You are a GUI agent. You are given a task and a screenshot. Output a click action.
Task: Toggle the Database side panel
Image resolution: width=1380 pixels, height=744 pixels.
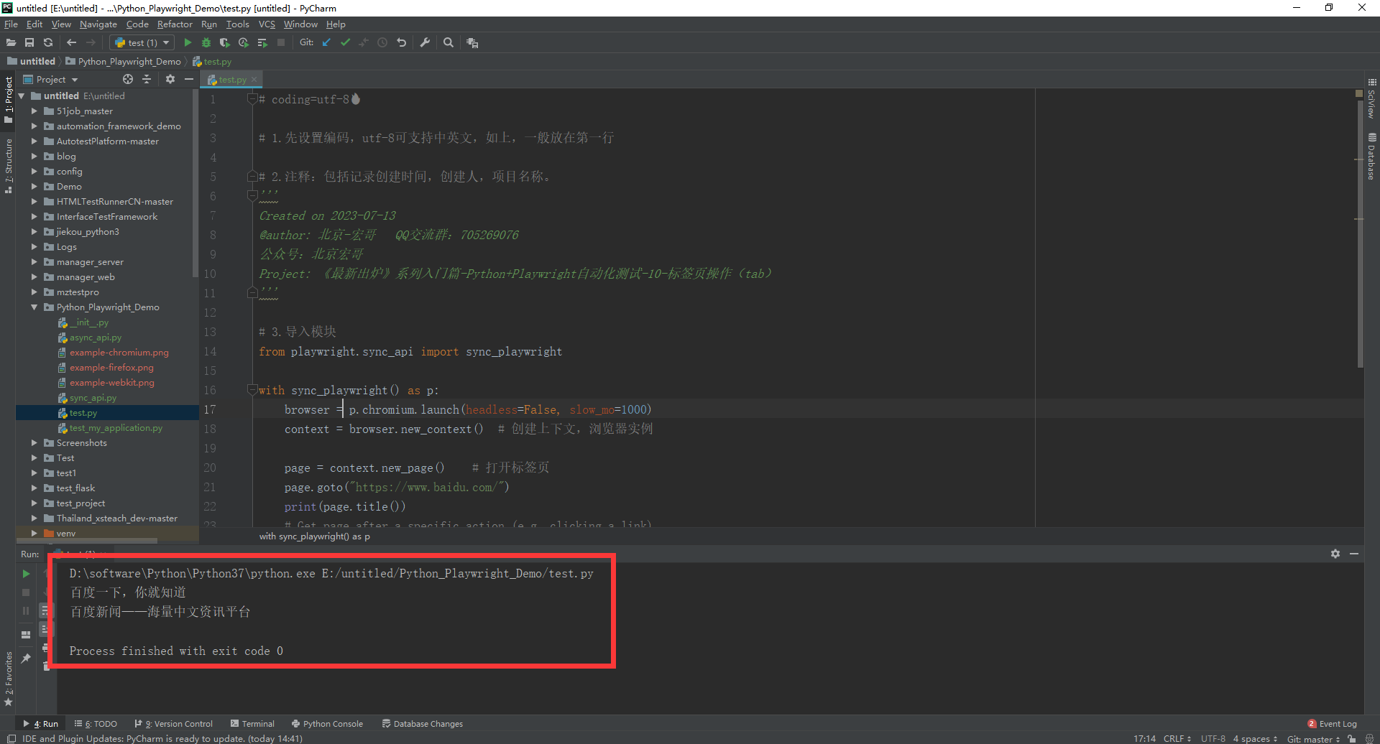[1372, 157]
